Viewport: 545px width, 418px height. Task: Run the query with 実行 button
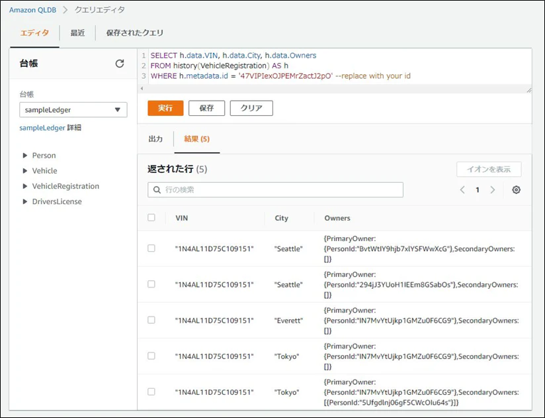[165, 108]
